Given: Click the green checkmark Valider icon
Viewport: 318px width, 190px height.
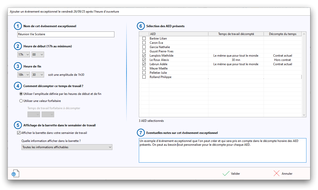Looking at the screenshot, I should point(226,174).
